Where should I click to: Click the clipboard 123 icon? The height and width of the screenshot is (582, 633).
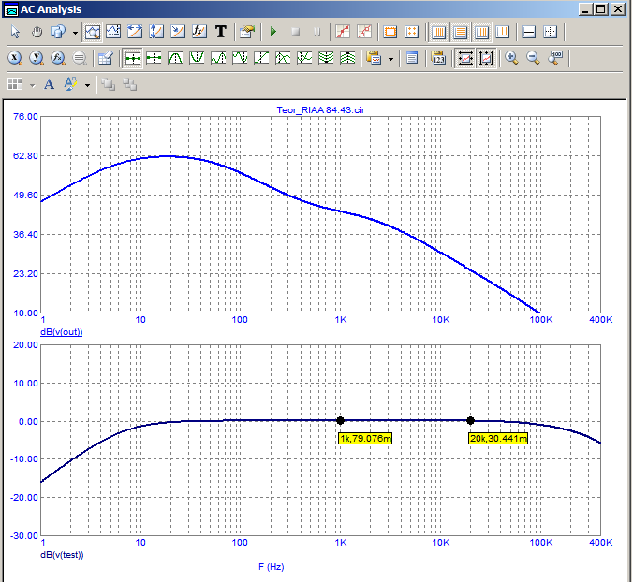tap(438, 58)
